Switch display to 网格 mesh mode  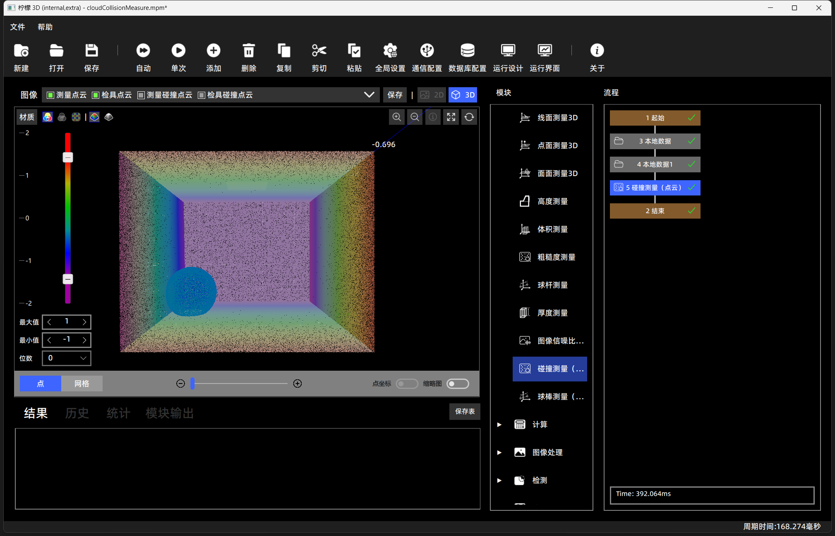(82, 384)
